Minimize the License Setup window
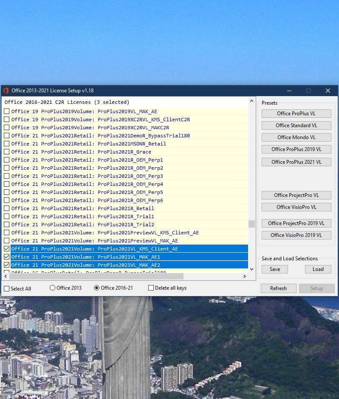This screenshot has height=399, width=339. (289, 91)
